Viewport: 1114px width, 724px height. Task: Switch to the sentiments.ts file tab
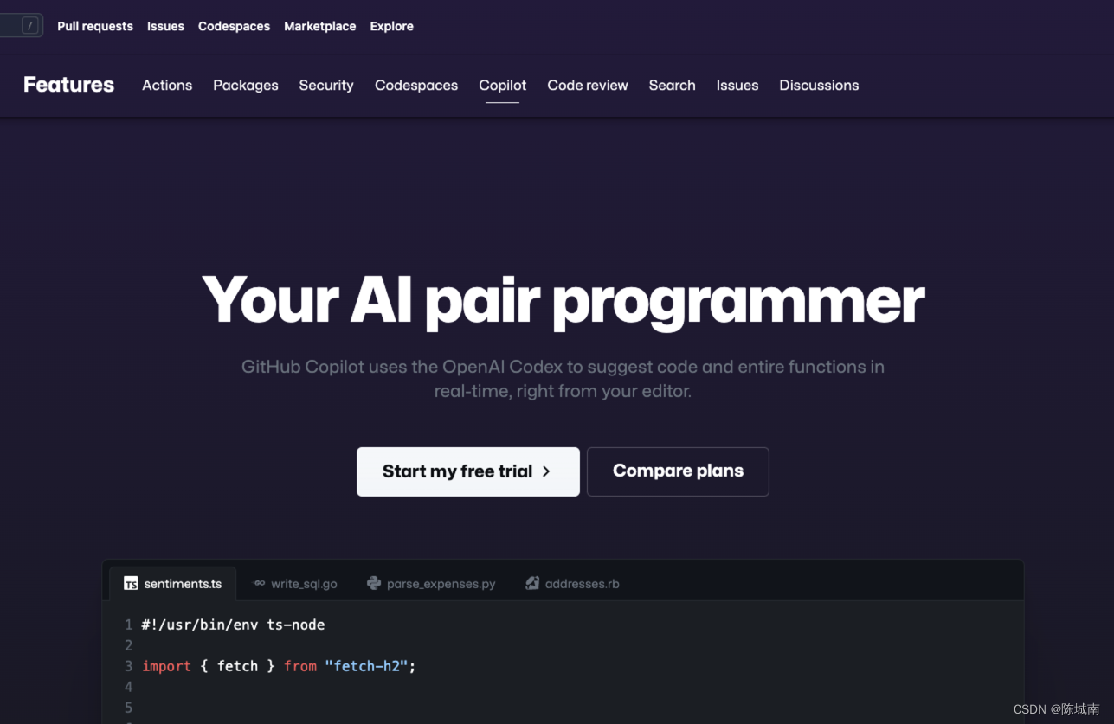coord(173,584)
